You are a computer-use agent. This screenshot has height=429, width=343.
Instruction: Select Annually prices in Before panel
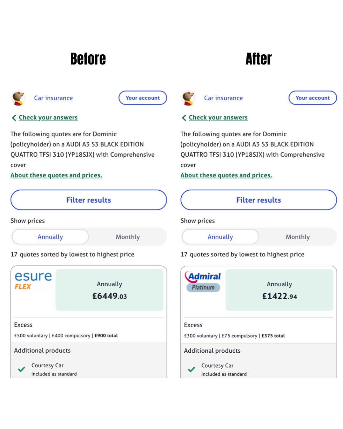[x=50, y=237]
